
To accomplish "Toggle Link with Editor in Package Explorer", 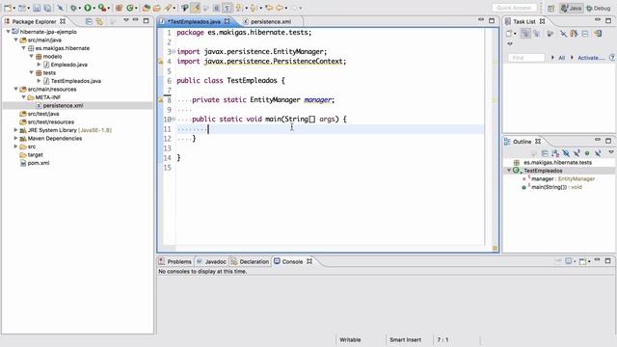I will coord(99,21).
